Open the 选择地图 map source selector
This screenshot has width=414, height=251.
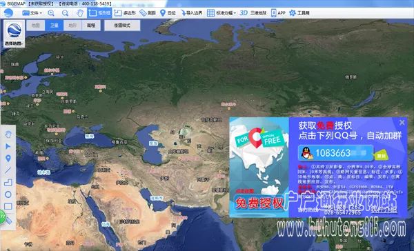[x=14, y=34]
